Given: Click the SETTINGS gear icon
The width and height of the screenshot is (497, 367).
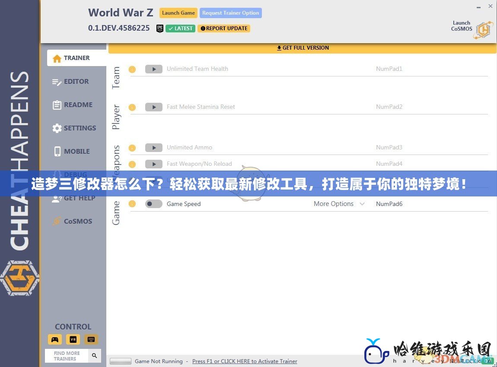Looking at the screenshot, I should pos(57,128).
